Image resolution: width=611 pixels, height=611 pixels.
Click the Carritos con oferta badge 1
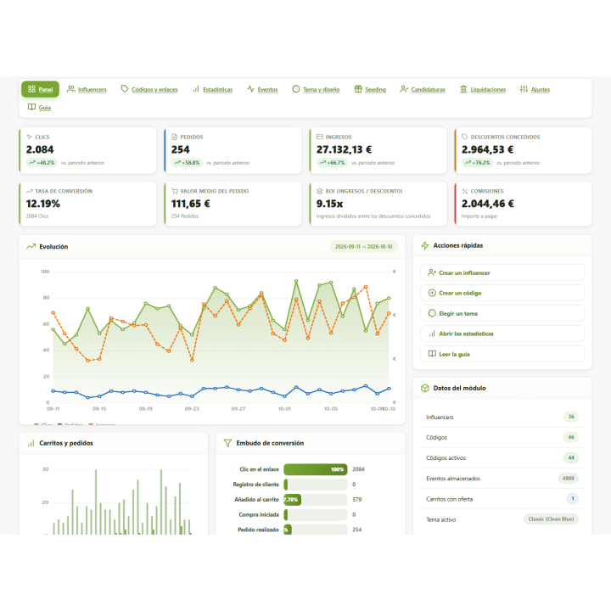click(573, 498)
